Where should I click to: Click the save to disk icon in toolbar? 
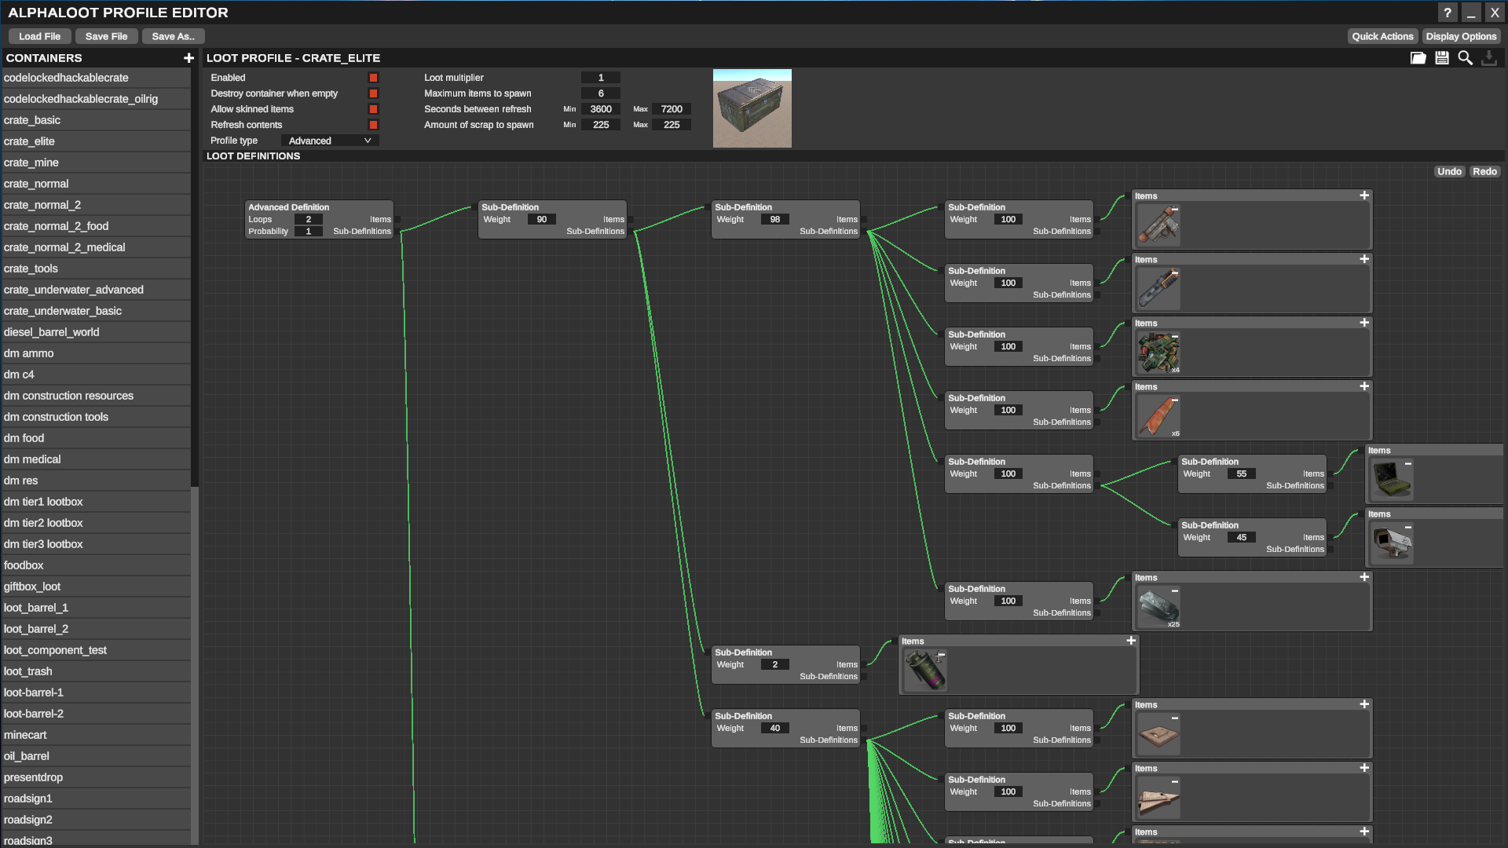(x=1442, y=58)
